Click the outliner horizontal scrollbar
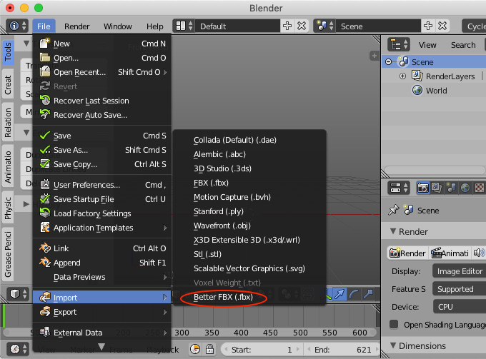This screenshot has height=359, width=486. (435, 170)
